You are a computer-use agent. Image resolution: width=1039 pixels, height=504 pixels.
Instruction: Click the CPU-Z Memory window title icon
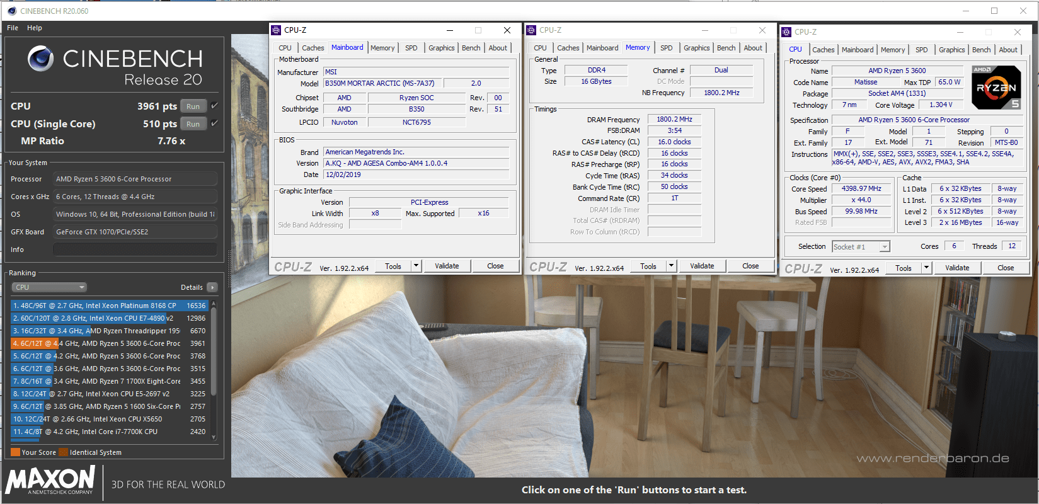click(x=531, y=30)
